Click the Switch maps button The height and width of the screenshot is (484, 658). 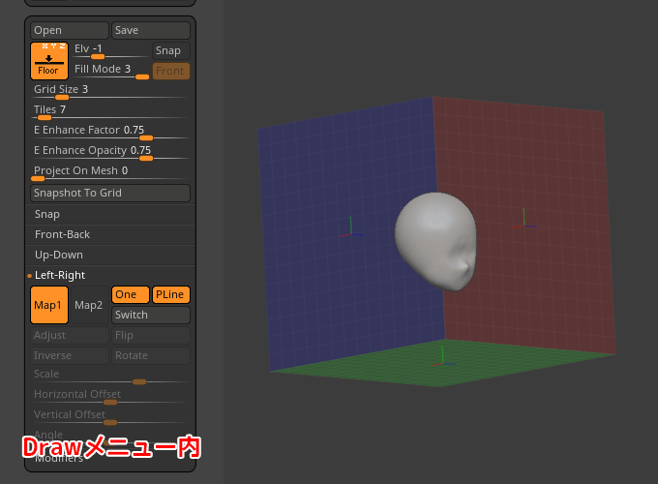click(151, 315)
